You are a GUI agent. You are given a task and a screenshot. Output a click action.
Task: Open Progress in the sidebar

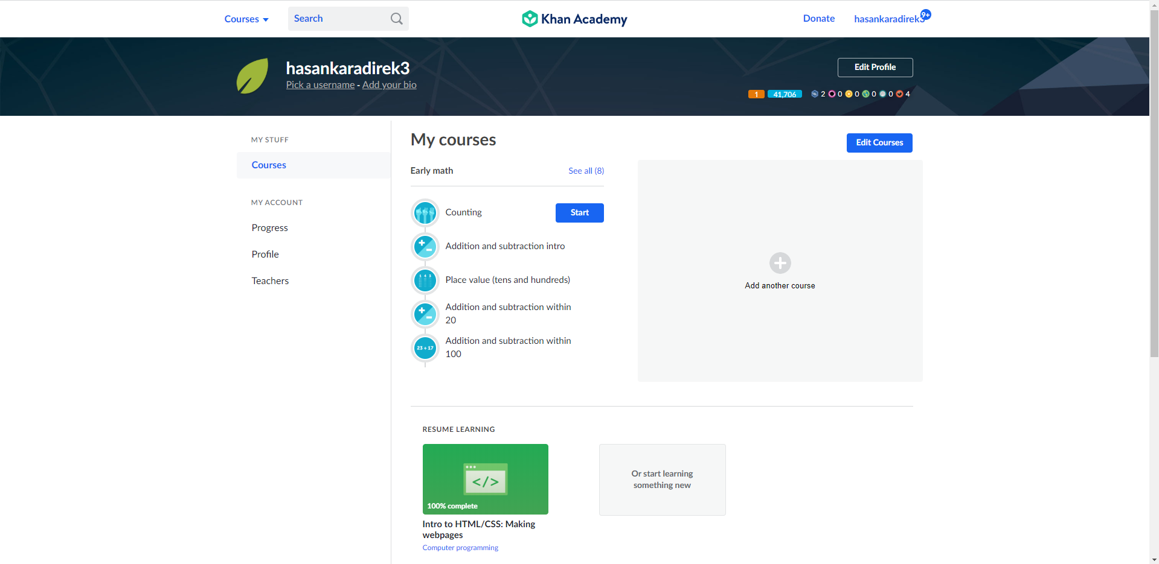pos(270,228)
